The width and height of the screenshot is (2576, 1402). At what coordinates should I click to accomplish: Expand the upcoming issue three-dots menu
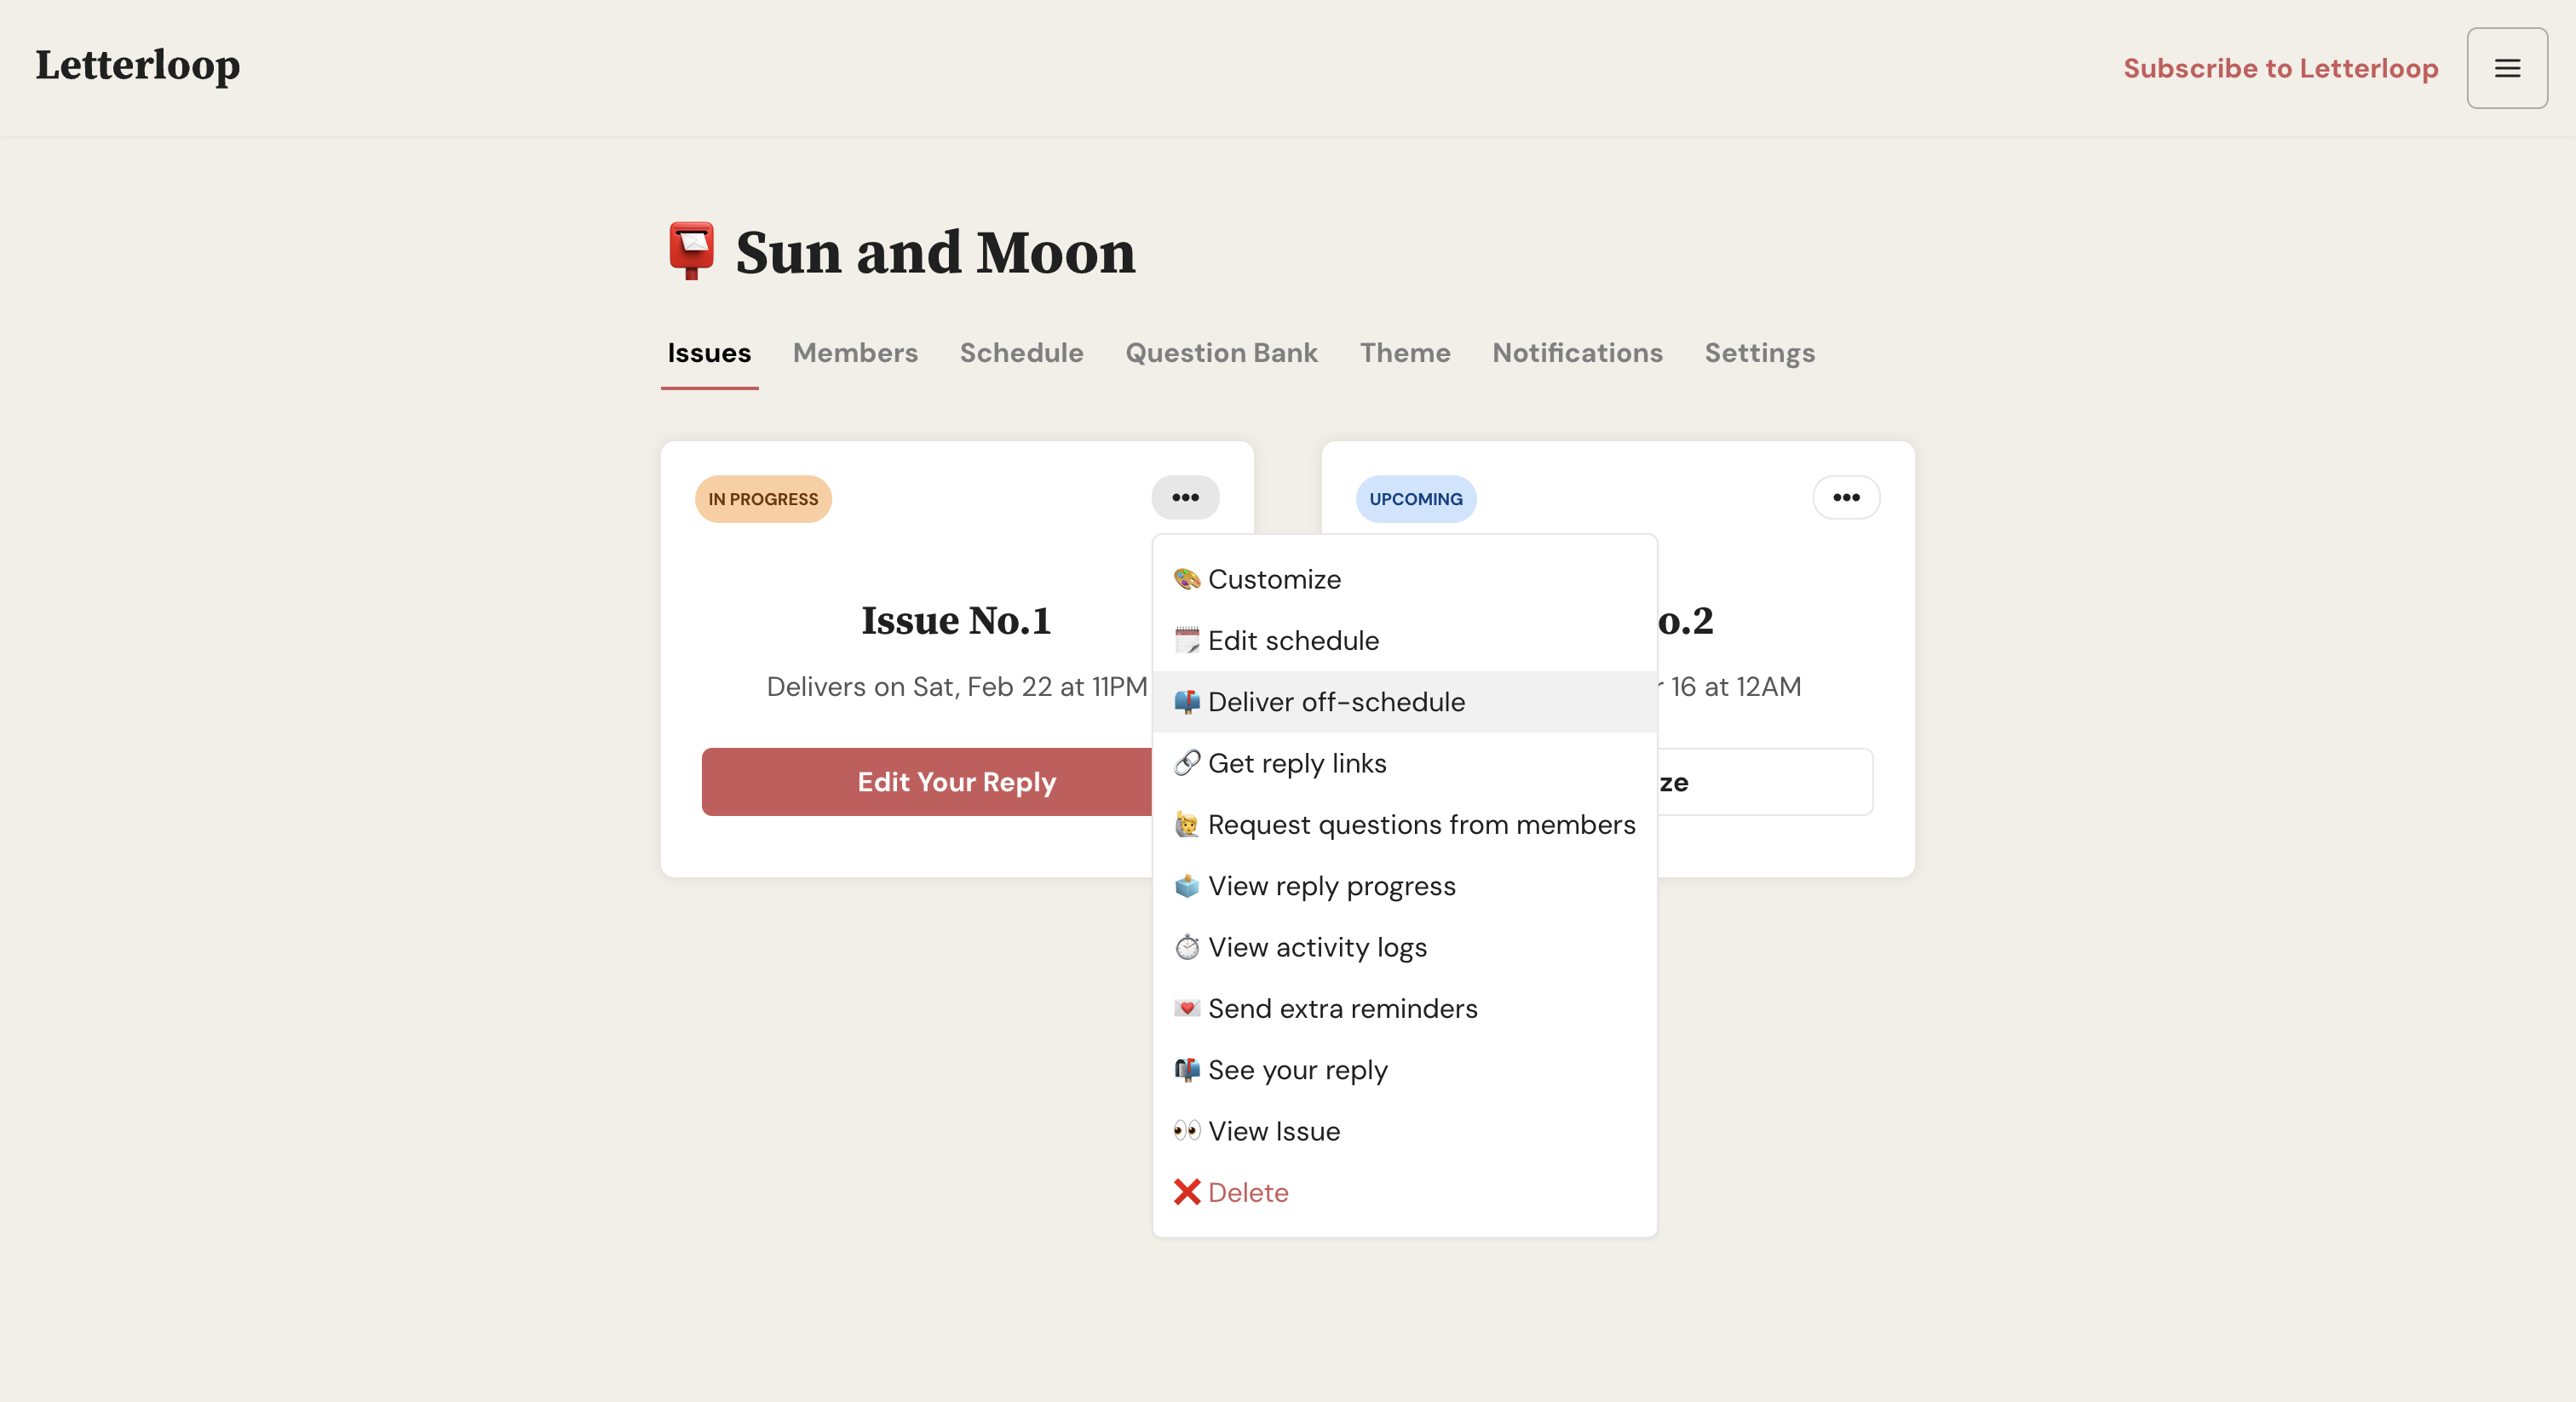click(x=1845, y=498)
